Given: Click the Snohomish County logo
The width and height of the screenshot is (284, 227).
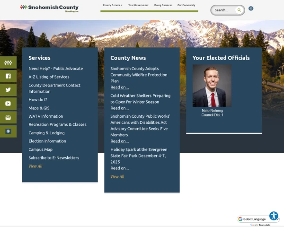Looking at the screenshot, I should (x=49, y=8).
